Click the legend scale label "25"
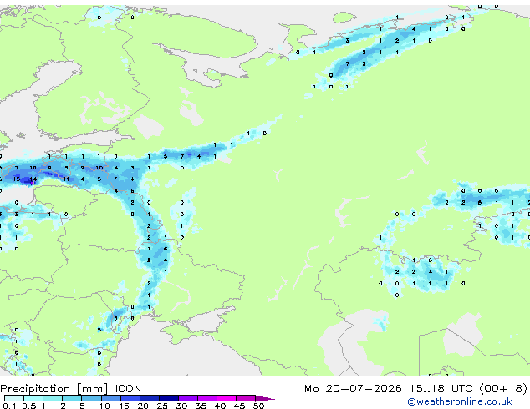This screenshot has height=409, width=530. (162, 406)
